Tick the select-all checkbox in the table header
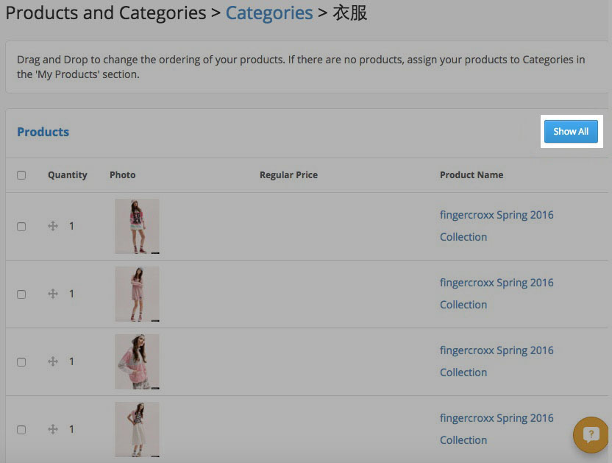The image size is (612, 463). pyautogui.click(x=21, y=175)
